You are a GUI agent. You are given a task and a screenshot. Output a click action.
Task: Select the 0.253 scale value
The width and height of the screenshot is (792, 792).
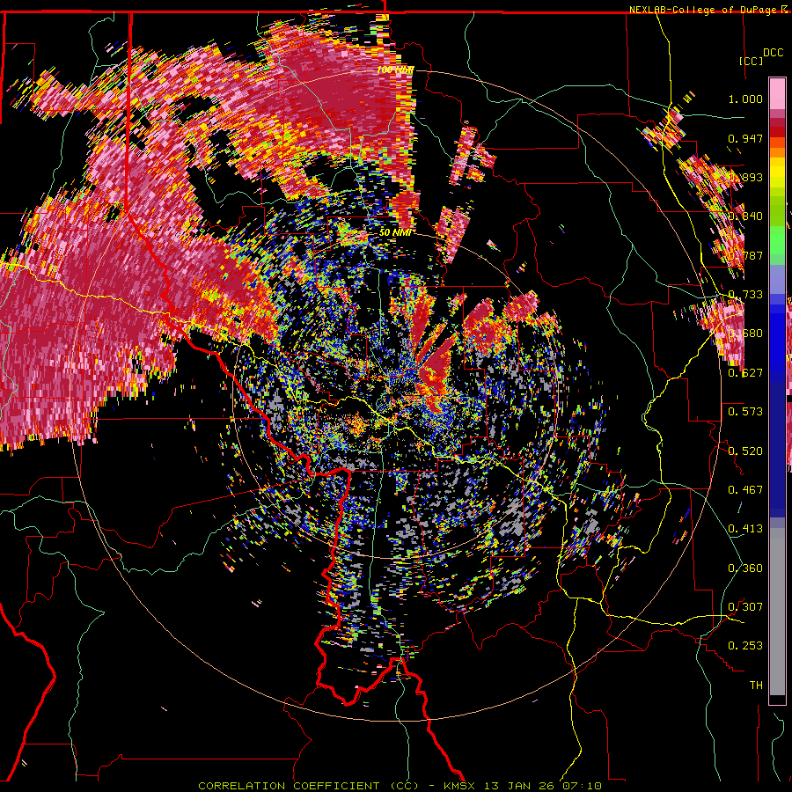[x=745, y=646]
